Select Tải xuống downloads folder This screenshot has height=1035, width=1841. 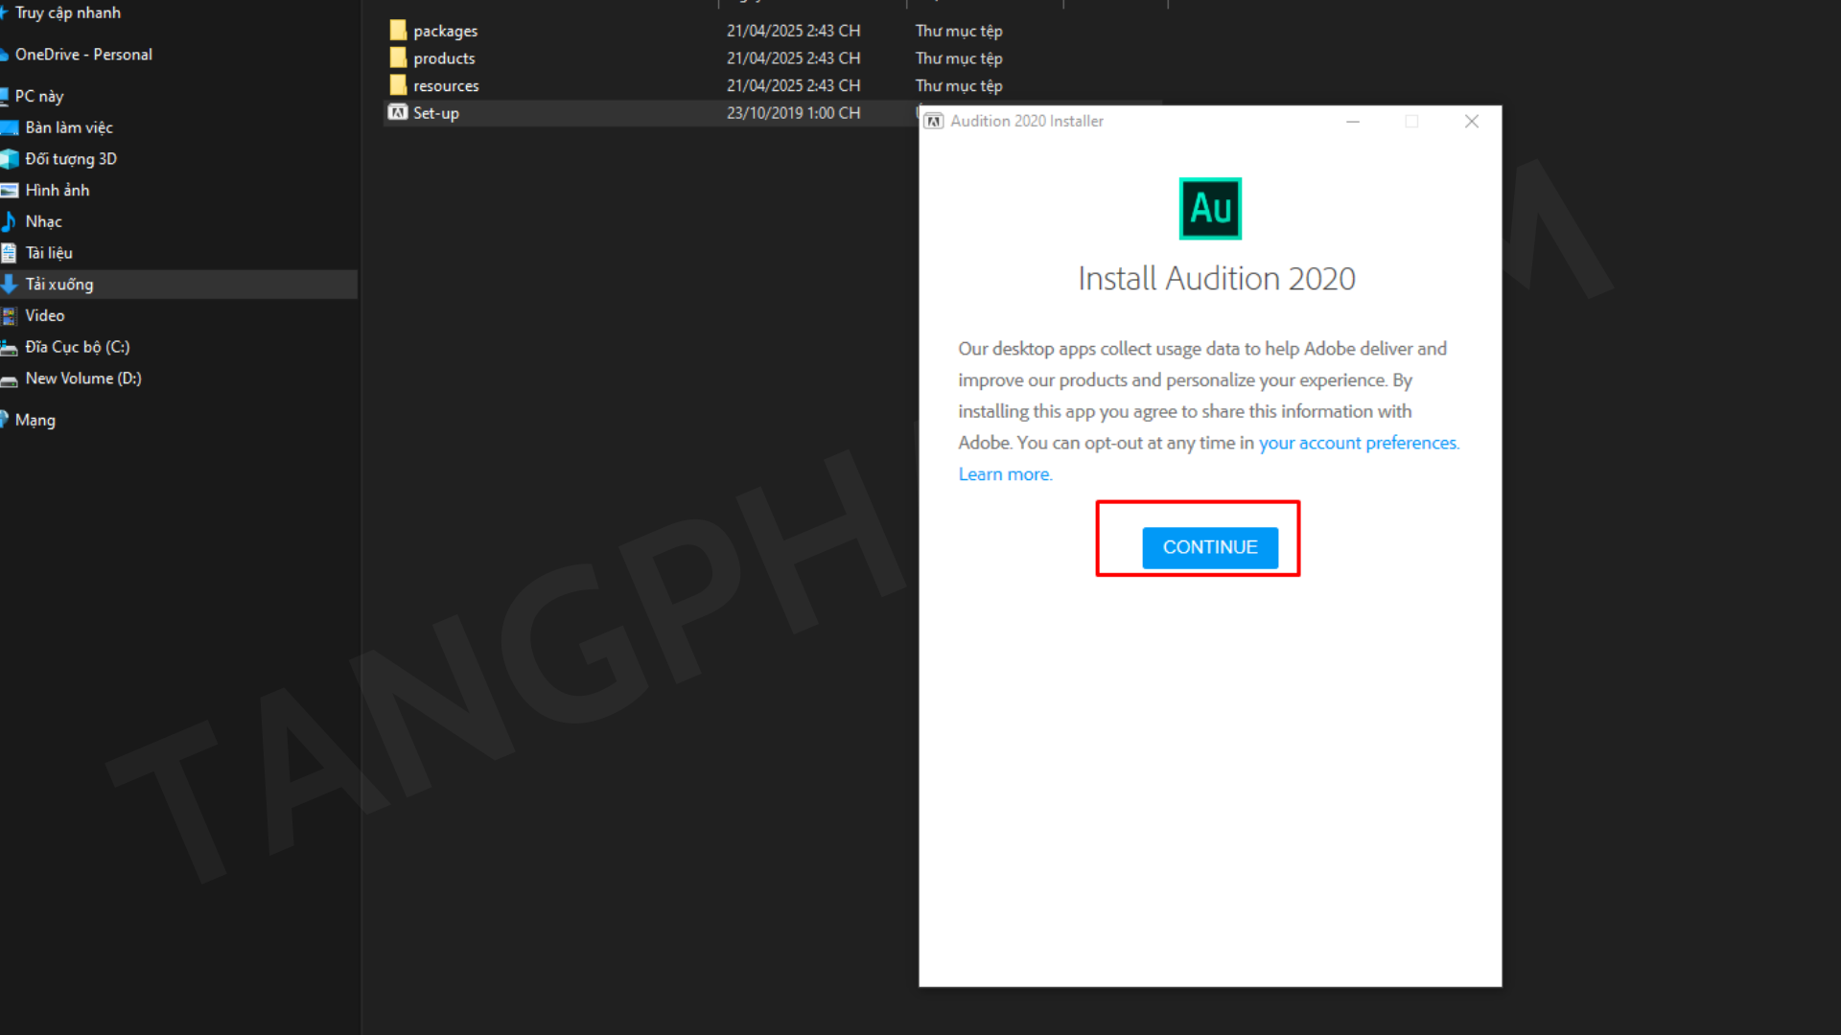(59, 285)
